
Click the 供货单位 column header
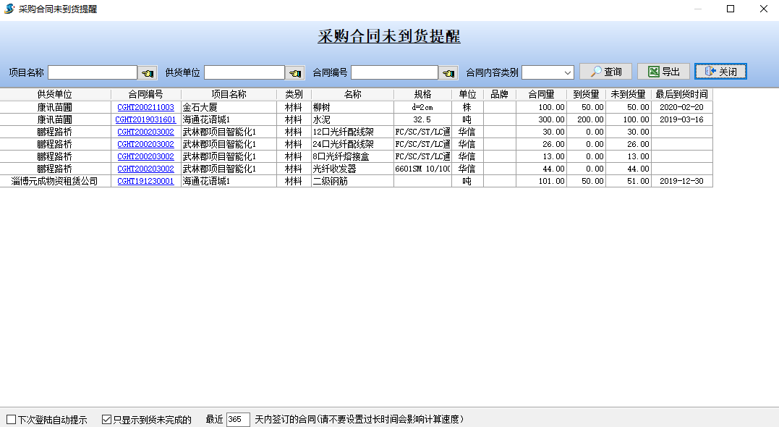[x=55, y=94]
